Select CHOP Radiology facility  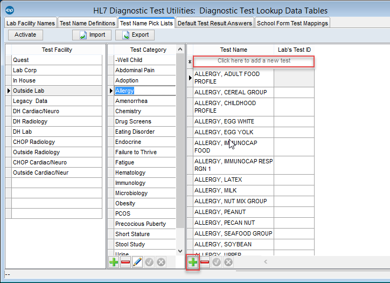click(57, 142)
